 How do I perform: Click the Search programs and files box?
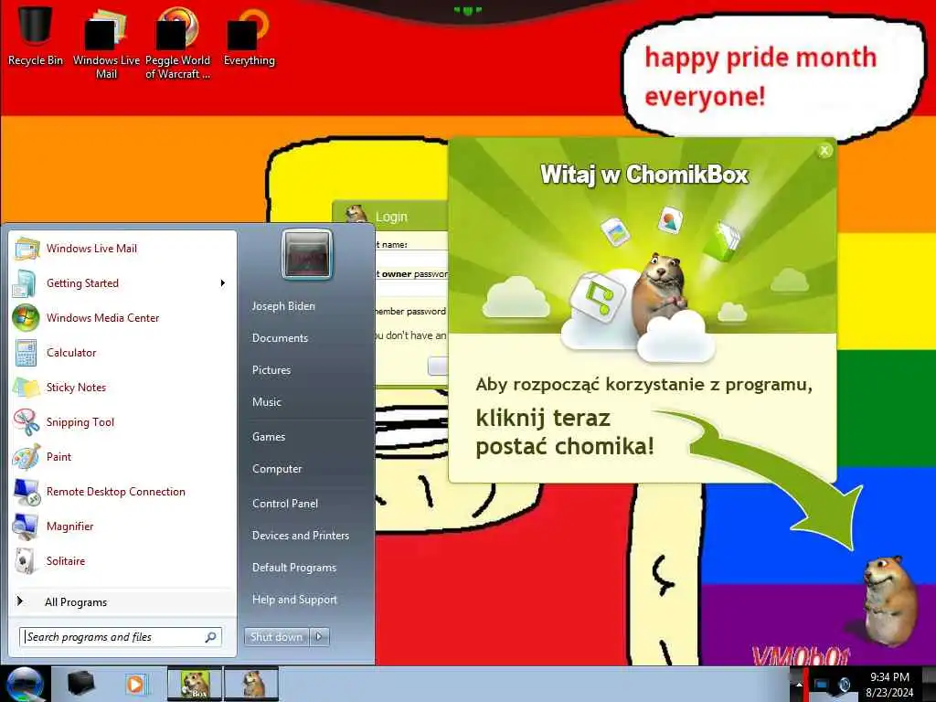tap(121, 637)
